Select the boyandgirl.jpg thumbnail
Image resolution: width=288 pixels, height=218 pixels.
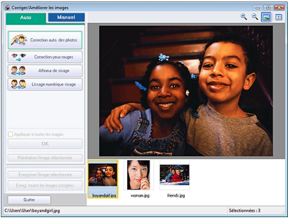click(103, 179)
